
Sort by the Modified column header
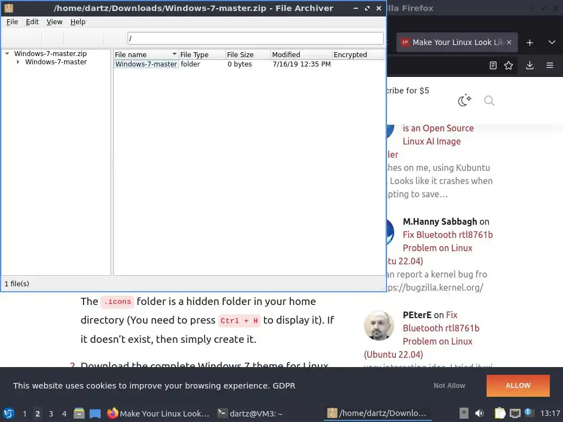(x=301, y=54)
